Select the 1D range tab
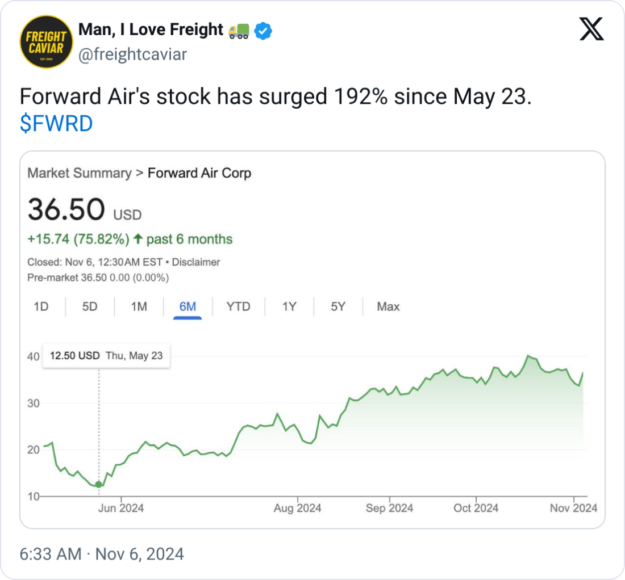Viewport: 625px width, 580px height. (41, 306)
